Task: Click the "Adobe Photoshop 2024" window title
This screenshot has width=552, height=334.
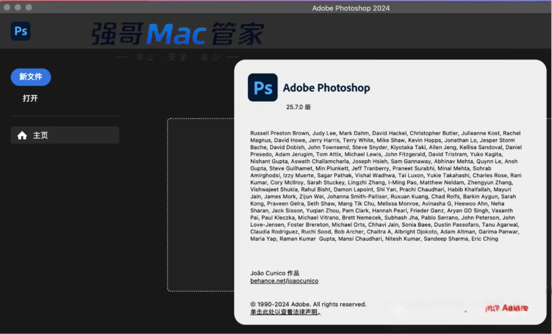Action: click(351, 8)
